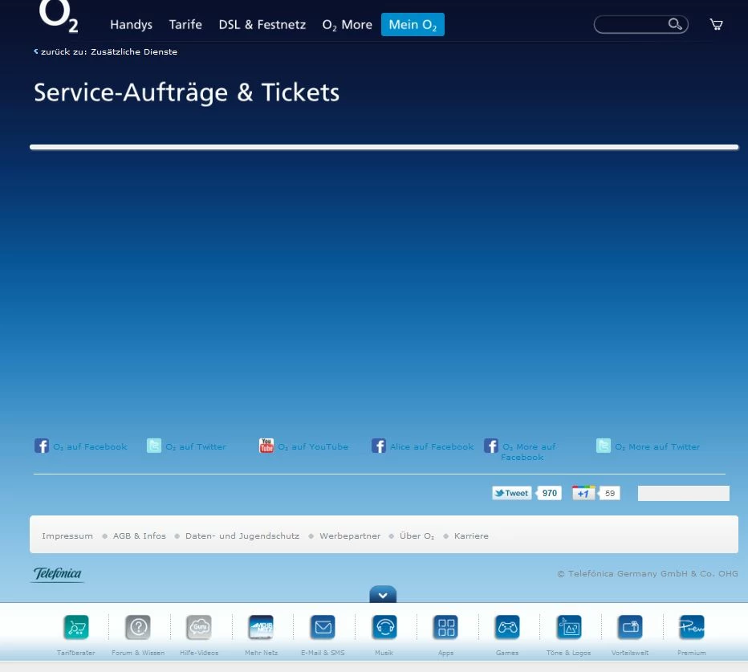The width and height of the screenshot is (748, 672).
Task: Click Twitter icon beside O2 auf Twitter
Action: click(x=154, y=446)
